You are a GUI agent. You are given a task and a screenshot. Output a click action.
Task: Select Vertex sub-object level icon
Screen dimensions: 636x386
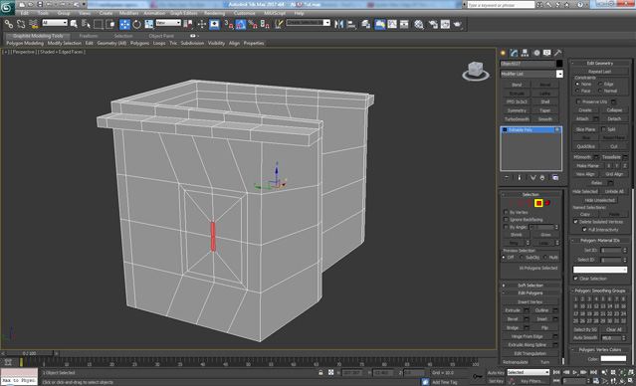coord(512,203)
